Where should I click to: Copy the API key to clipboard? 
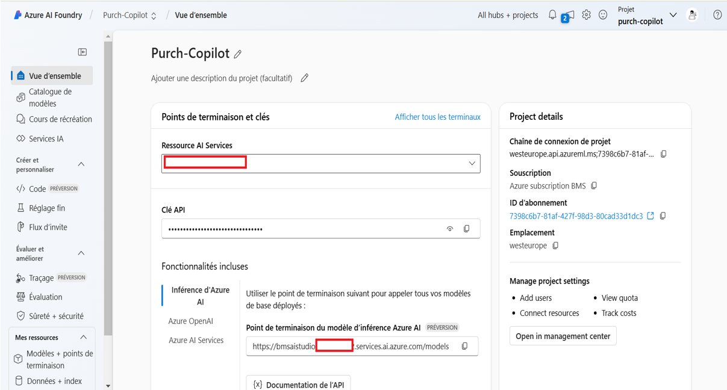pyautogui.click(x=466, y=229)
